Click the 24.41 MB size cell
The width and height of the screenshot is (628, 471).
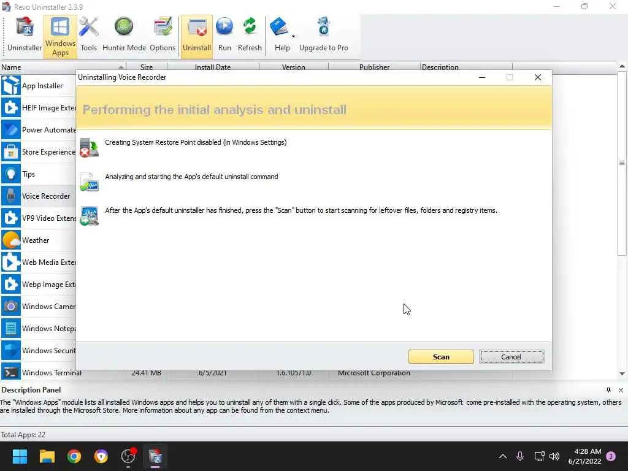tap(147, 373)
